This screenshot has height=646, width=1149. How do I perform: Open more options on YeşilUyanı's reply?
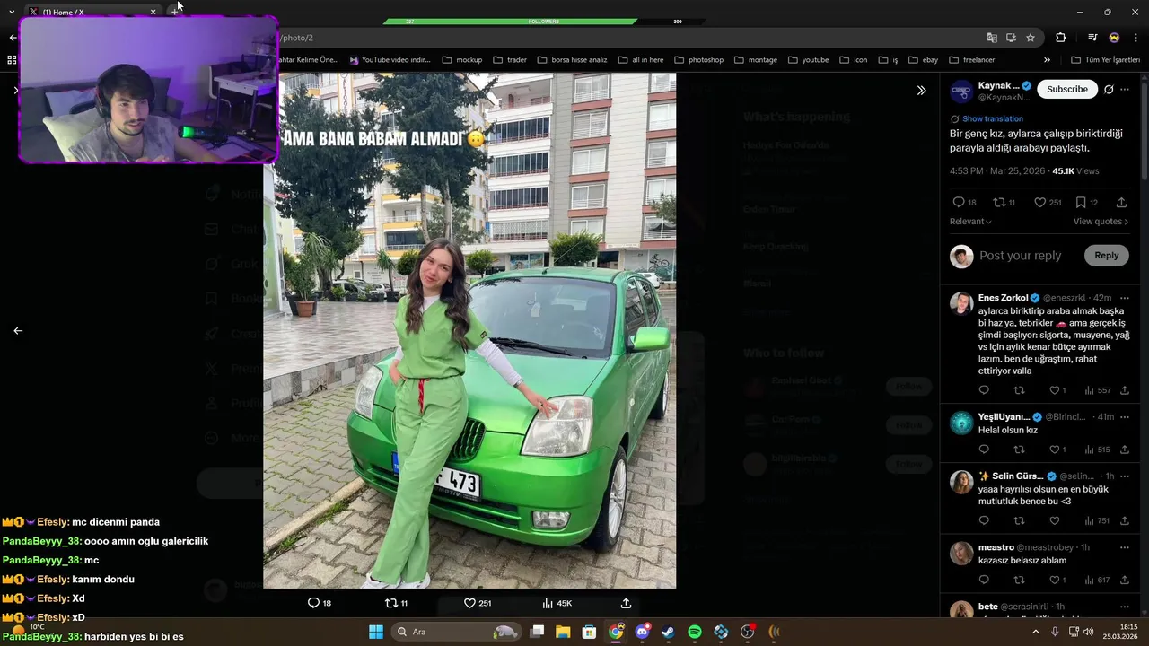(1125, 417)
